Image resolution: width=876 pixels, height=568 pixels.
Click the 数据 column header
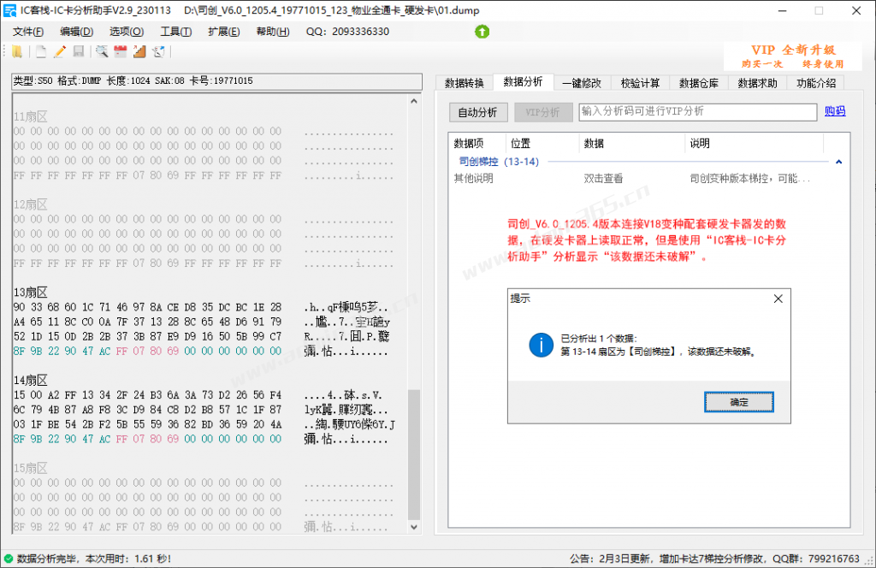pos(632,144)
